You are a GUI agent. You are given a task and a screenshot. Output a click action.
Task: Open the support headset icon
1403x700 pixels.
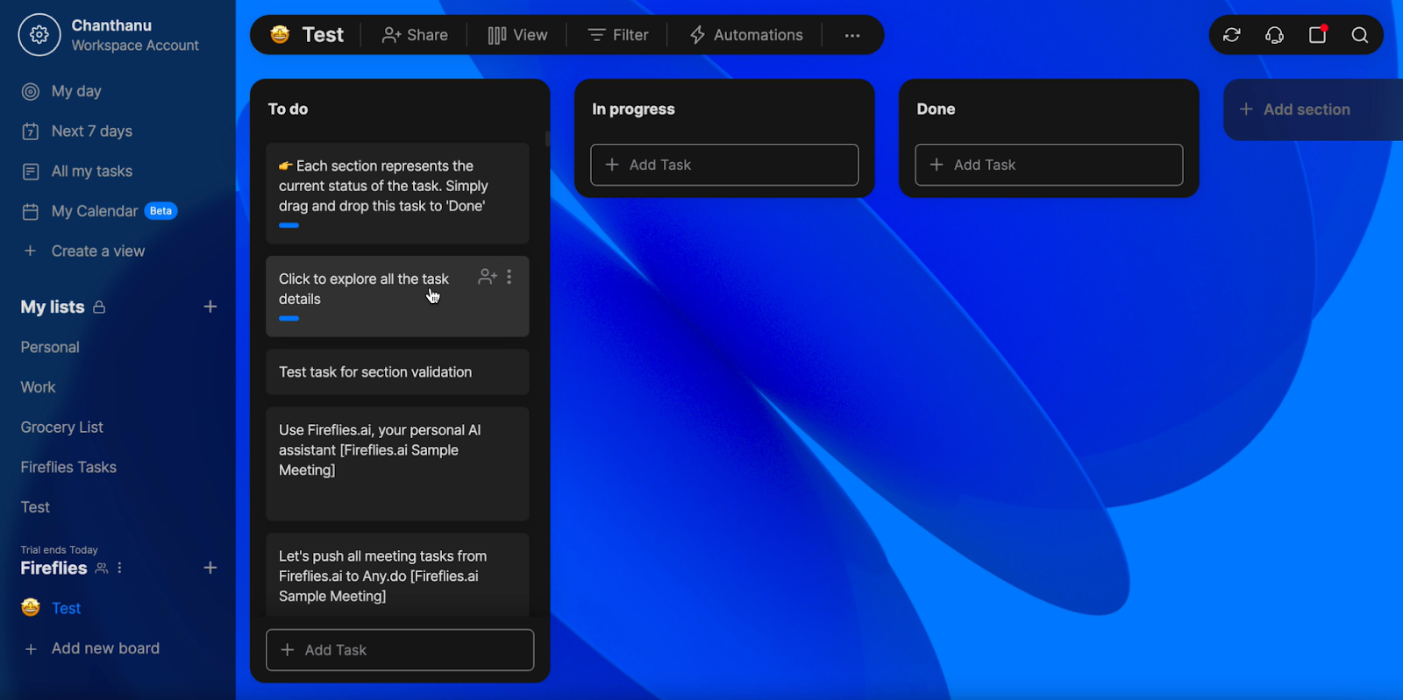click(1275, 35)
